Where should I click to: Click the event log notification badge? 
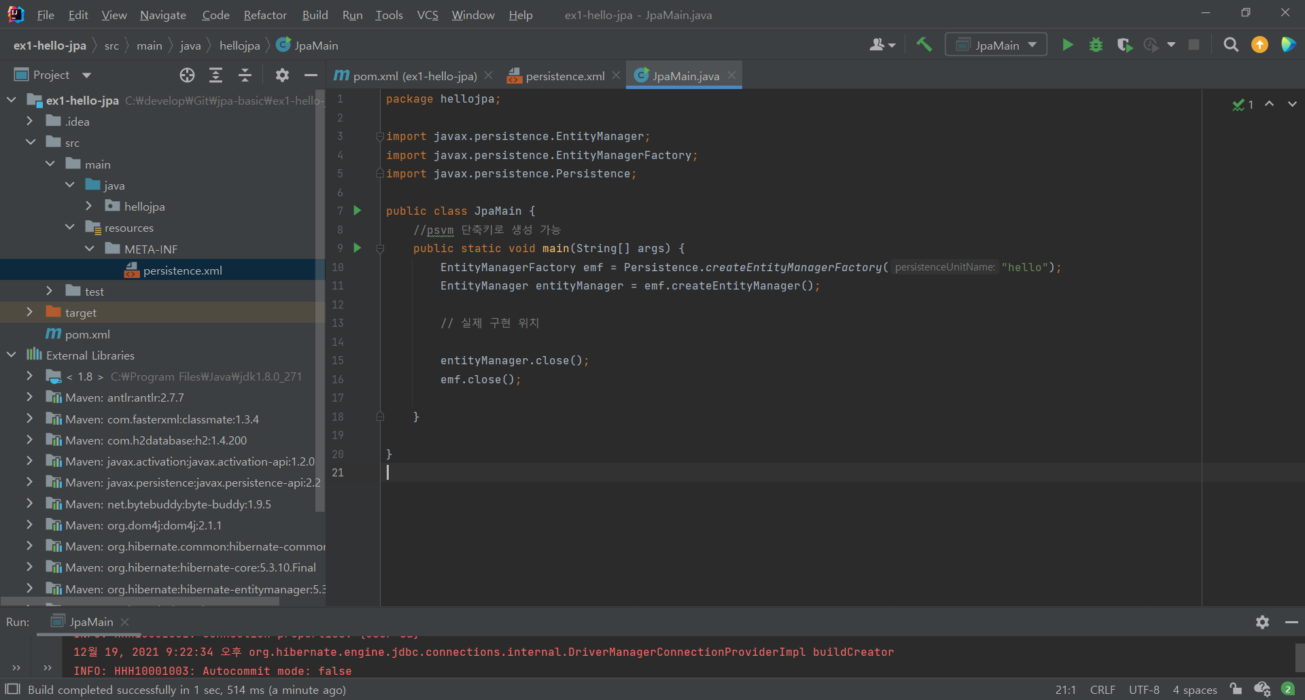pos(1288,689)
